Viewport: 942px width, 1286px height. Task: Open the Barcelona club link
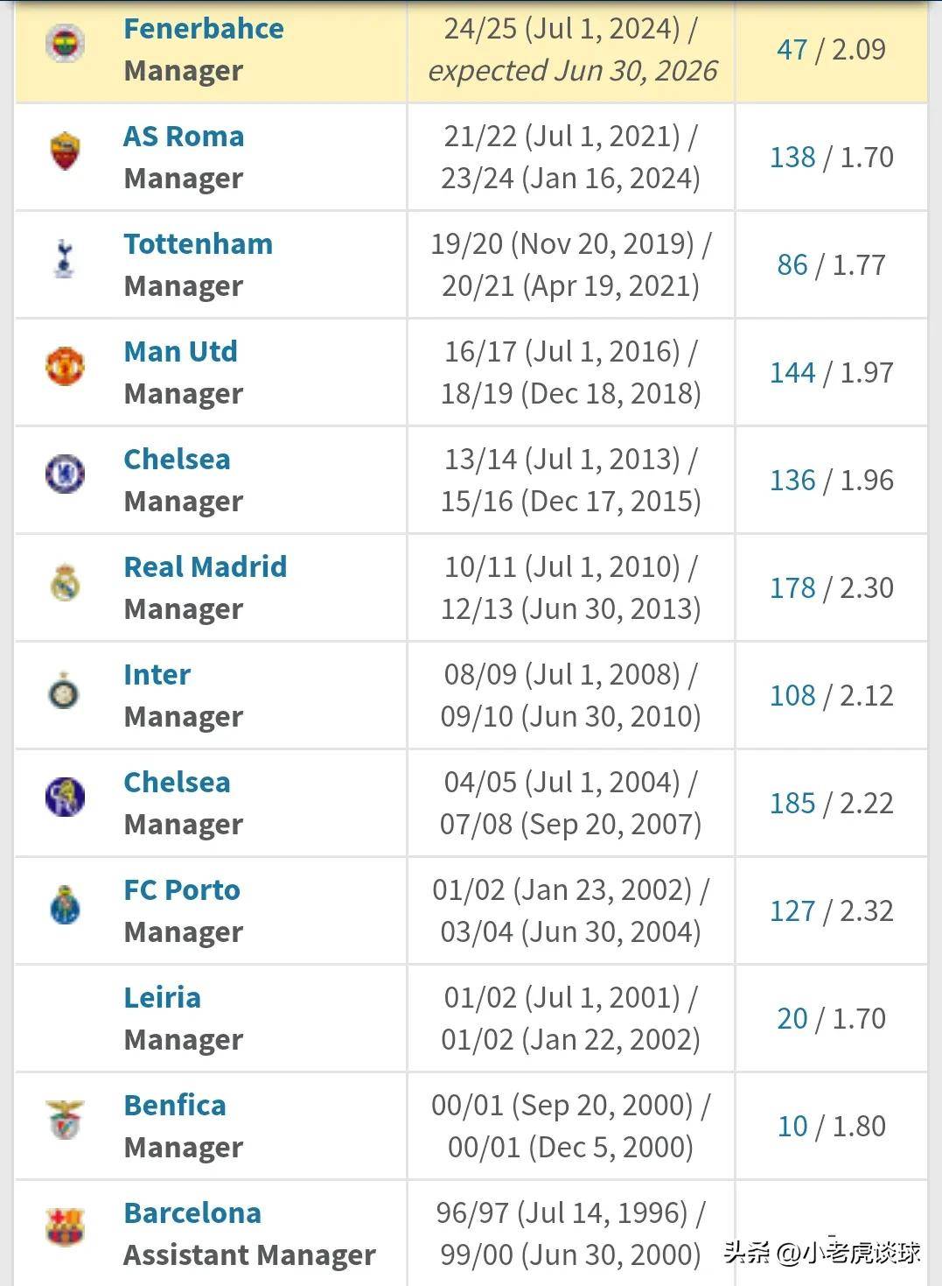click(192, 1213)
